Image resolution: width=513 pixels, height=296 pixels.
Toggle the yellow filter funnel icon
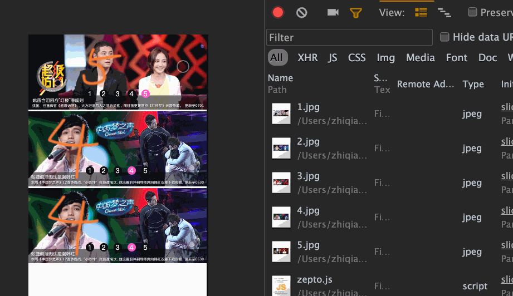[x=355, y=13]
